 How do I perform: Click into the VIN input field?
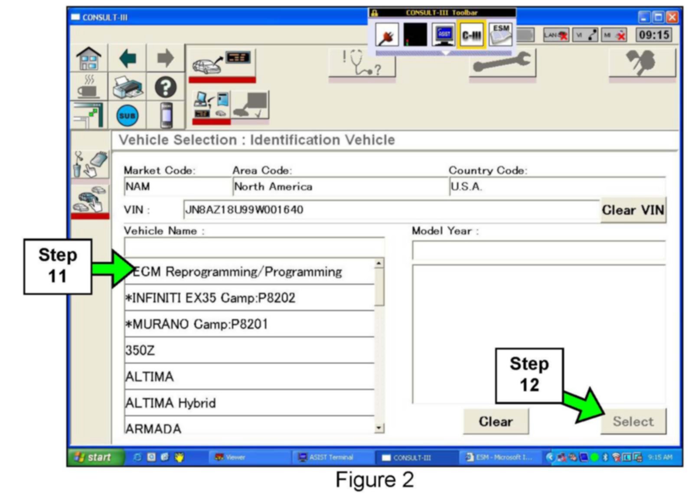coord(390,210)
